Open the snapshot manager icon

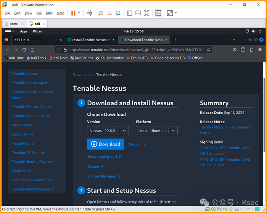(118, 13)
